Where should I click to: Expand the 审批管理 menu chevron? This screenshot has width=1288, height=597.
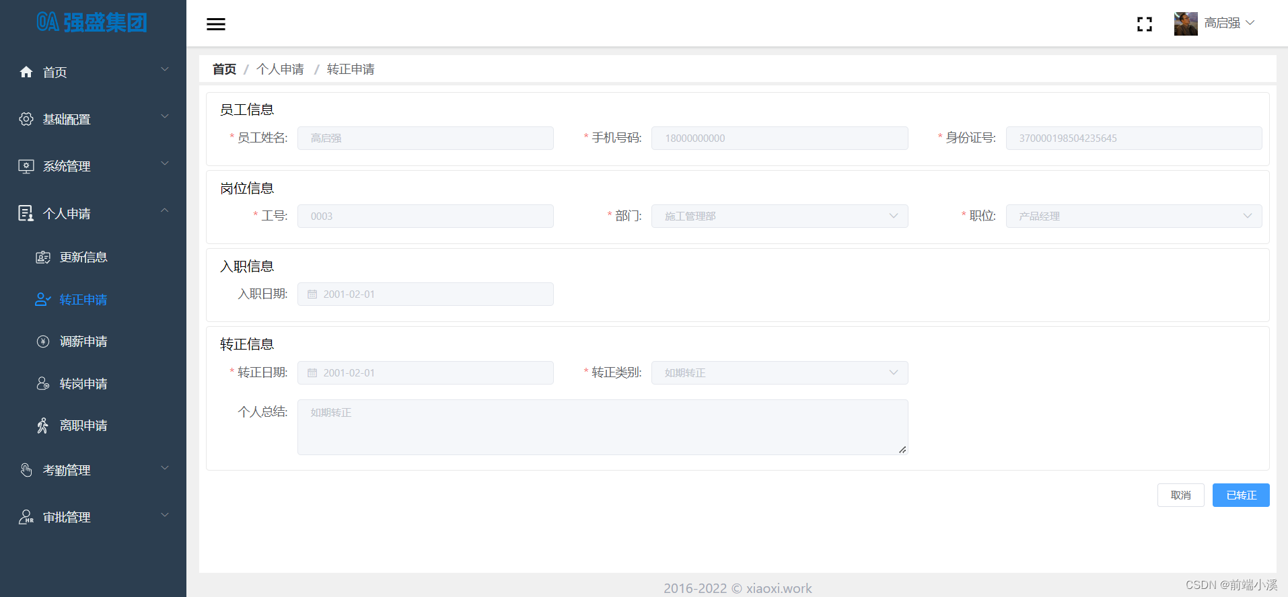tap(165, 515)
